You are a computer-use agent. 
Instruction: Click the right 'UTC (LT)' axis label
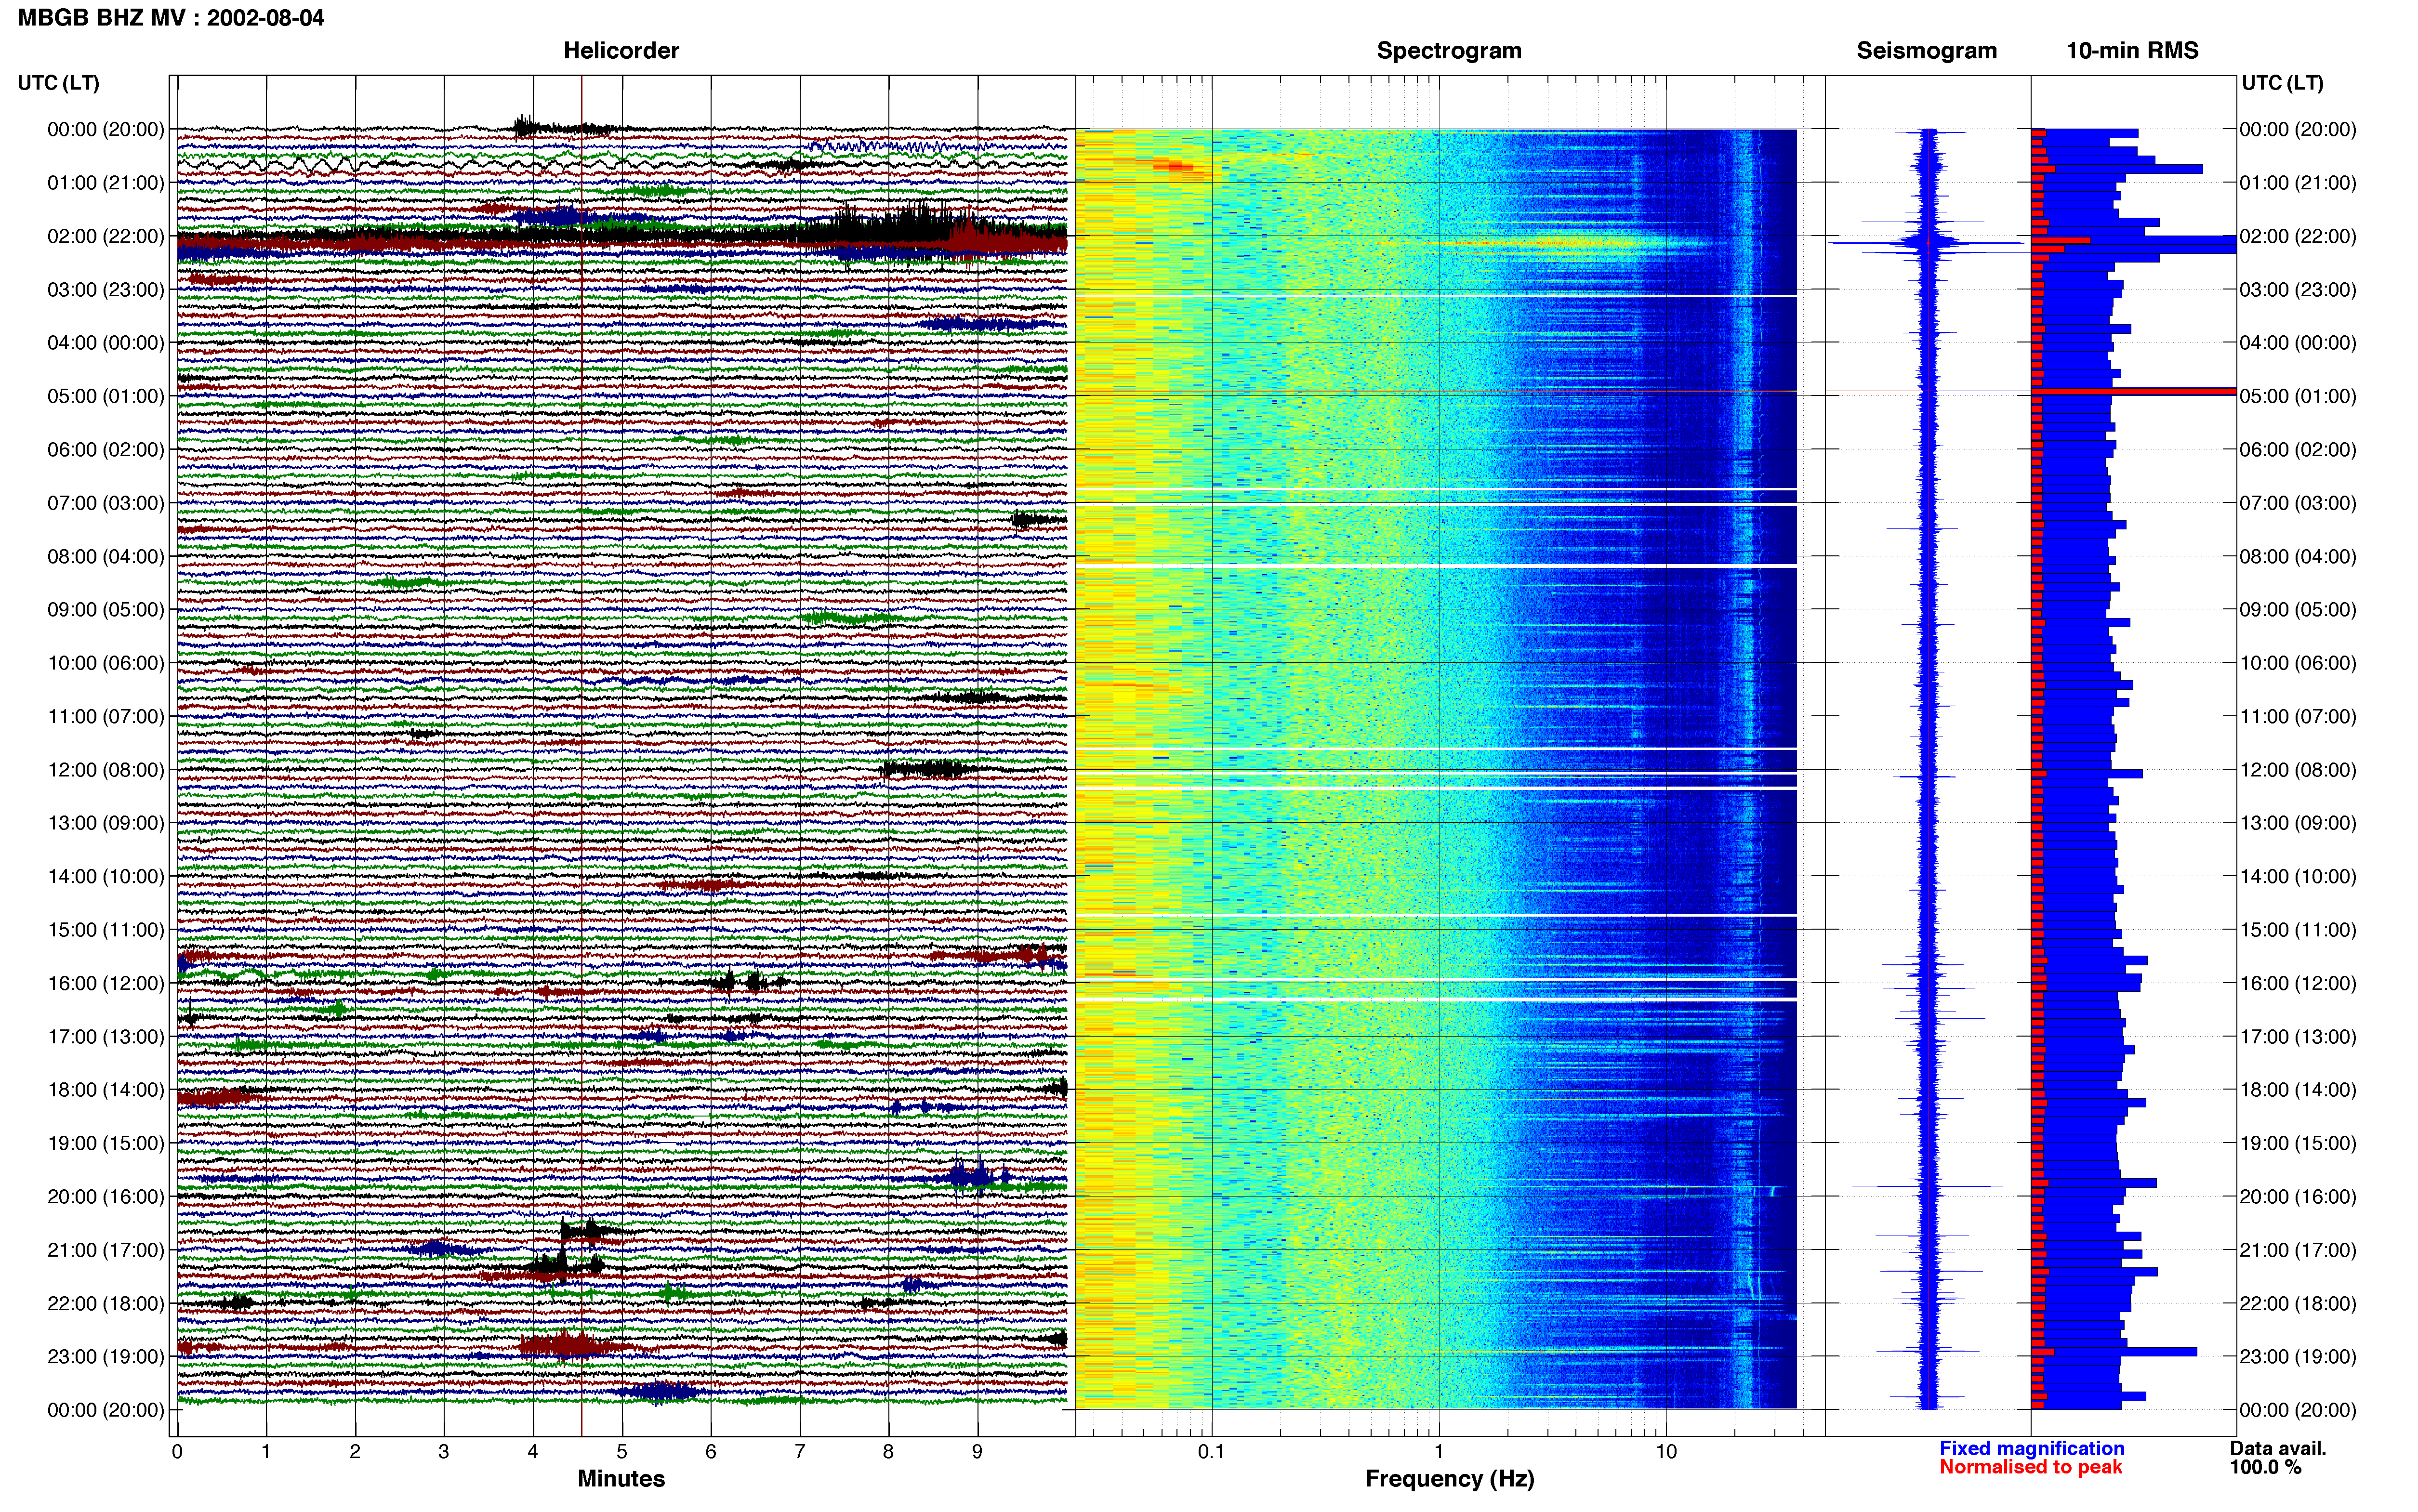(x=2282, y=83)
